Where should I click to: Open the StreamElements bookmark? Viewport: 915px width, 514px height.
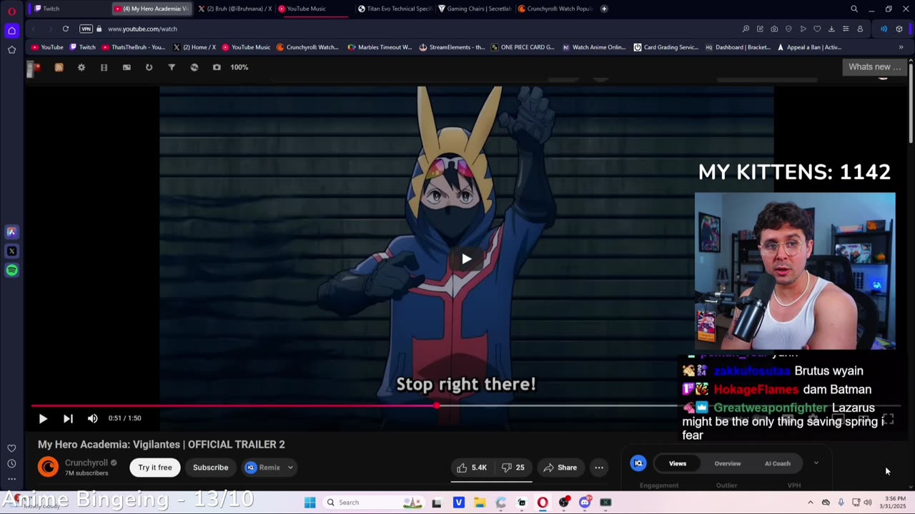[x=452, y=47]
